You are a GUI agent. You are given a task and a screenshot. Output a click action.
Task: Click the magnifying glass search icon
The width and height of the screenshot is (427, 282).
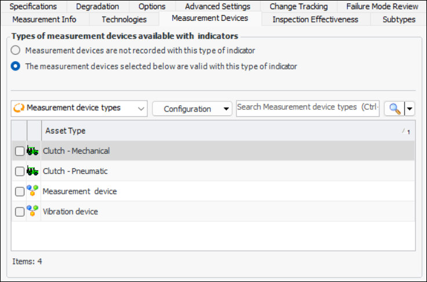click(x=395, y=109)
